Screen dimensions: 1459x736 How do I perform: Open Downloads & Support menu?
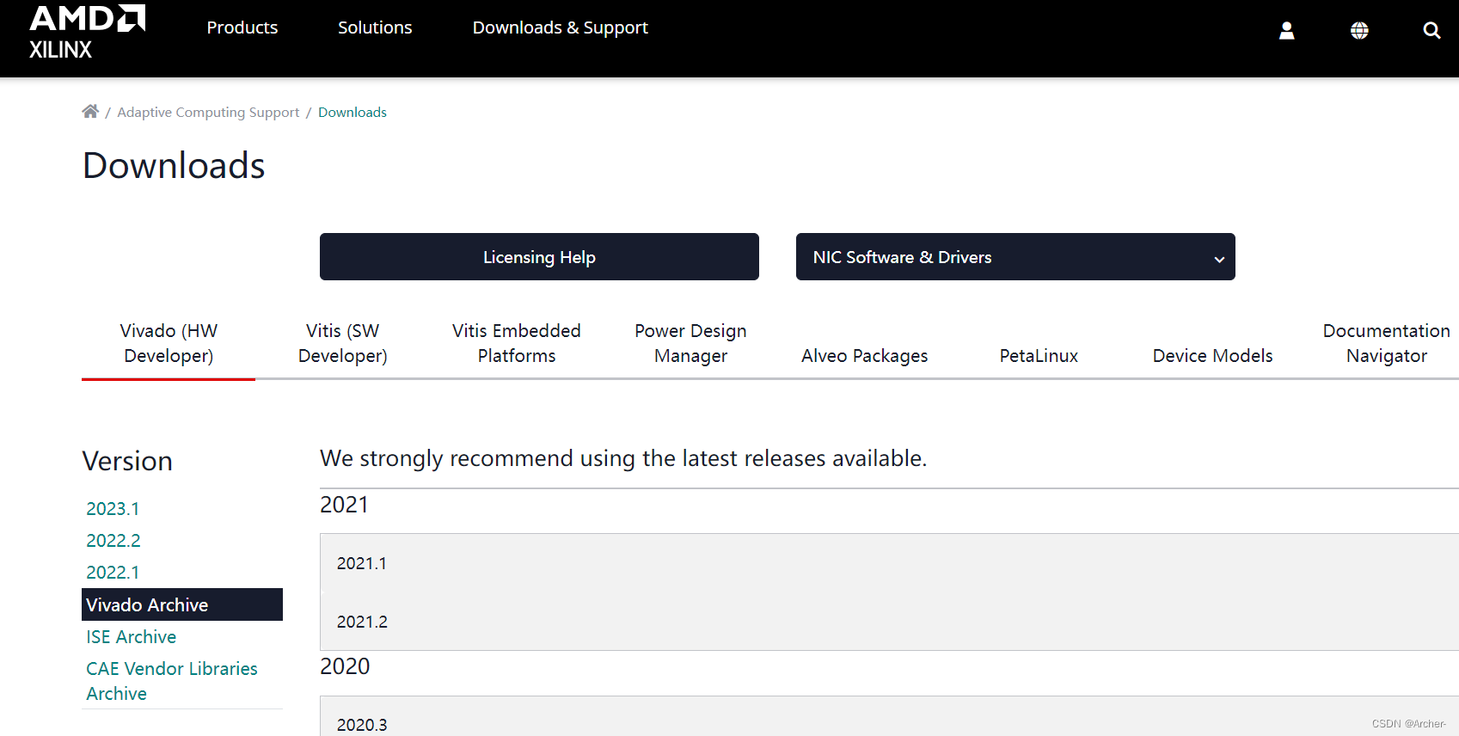(561, 28)
